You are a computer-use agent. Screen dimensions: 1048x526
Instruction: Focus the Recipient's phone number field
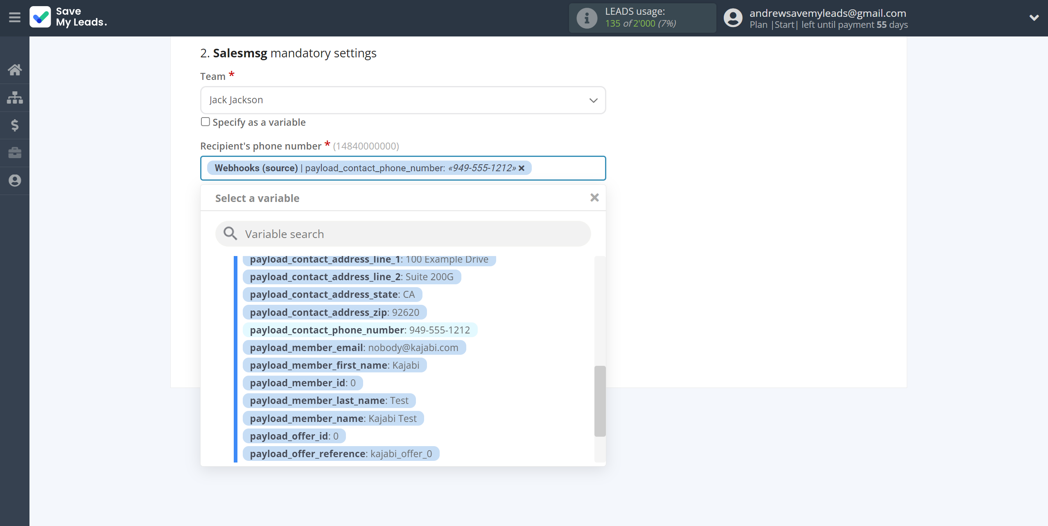click(403, 168)
